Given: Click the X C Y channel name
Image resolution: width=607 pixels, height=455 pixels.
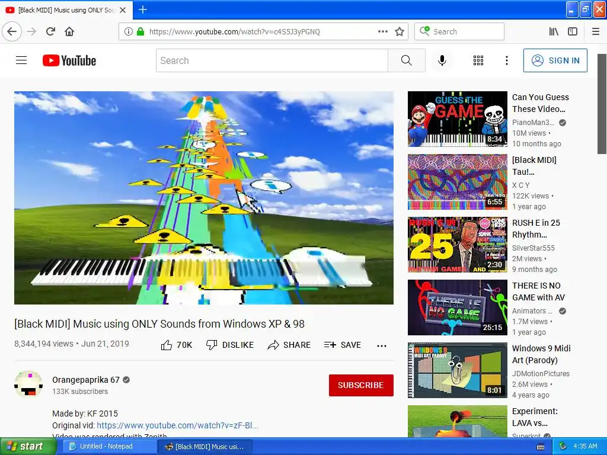Looking at the screenshot, I should point(520,185).
